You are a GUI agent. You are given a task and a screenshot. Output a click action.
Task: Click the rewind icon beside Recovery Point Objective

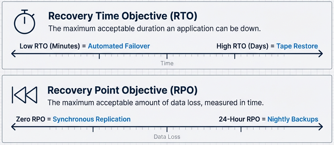pyautogui.click(x=24, y=95)
